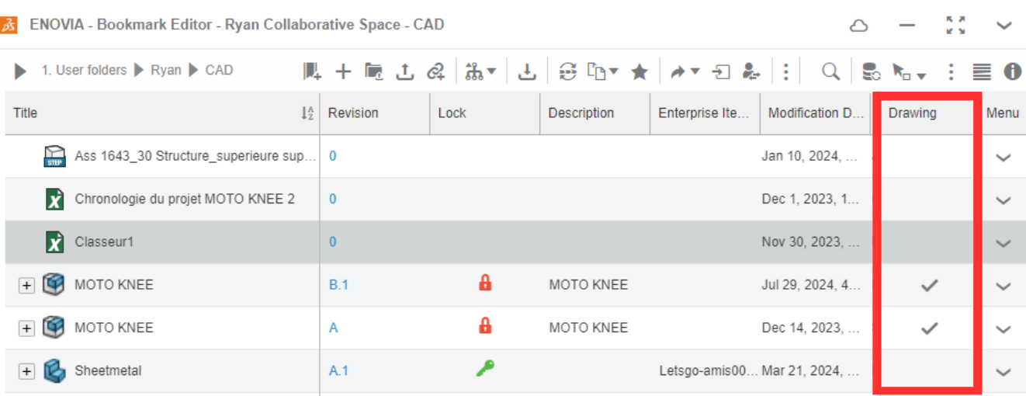The image size is (1026, 396).
Task: Click the add link icon
Action: click(436, 71)
